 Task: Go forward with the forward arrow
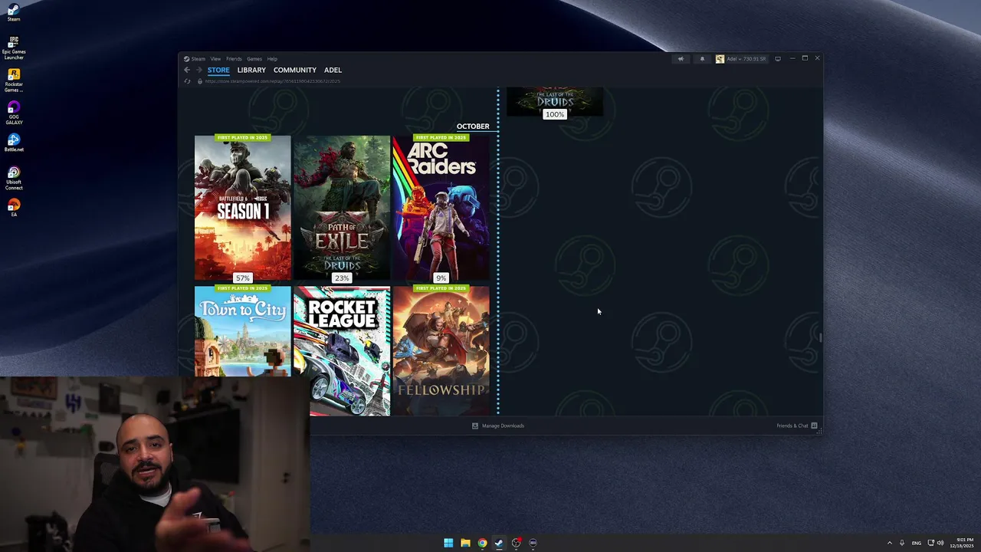click(x=198, y=70)
